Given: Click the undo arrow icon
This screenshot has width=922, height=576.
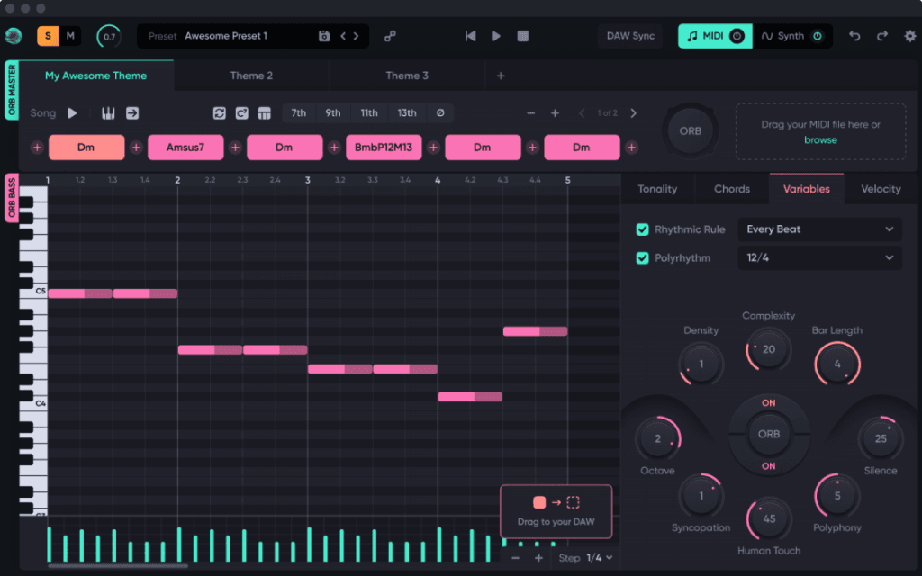Looking at the screenshot, I should point(854,36).
